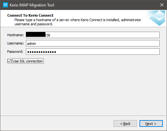The width and height of the screenshot is (167, 131).
Task: Click the Password: label
Action: [x=15, y=52]
